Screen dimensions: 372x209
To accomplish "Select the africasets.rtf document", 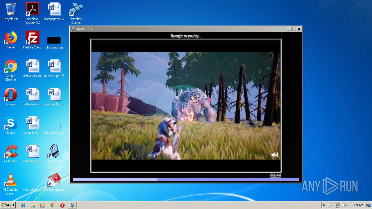I will [32, 69].
